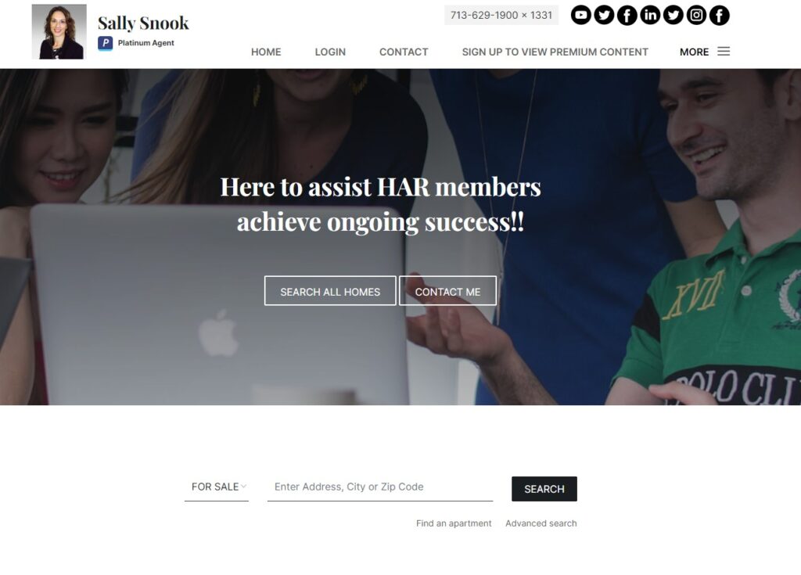The width and height of the screenshot is (801, 575).
Task: Click Sign Up To View Premium Content
Action: coord(555,52)
